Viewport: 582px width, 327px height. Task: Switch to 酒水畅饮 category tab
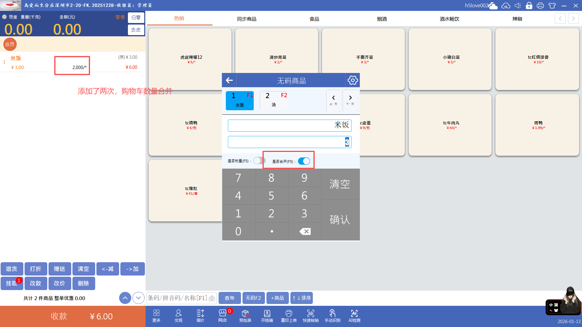coord(449,19)
